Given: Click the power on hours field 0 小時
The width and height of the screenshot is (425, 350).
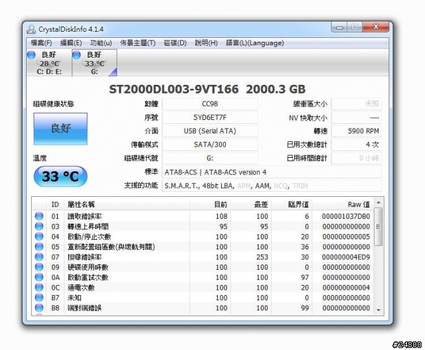Looking at the screenshot, I should click(x=357, y=158).
